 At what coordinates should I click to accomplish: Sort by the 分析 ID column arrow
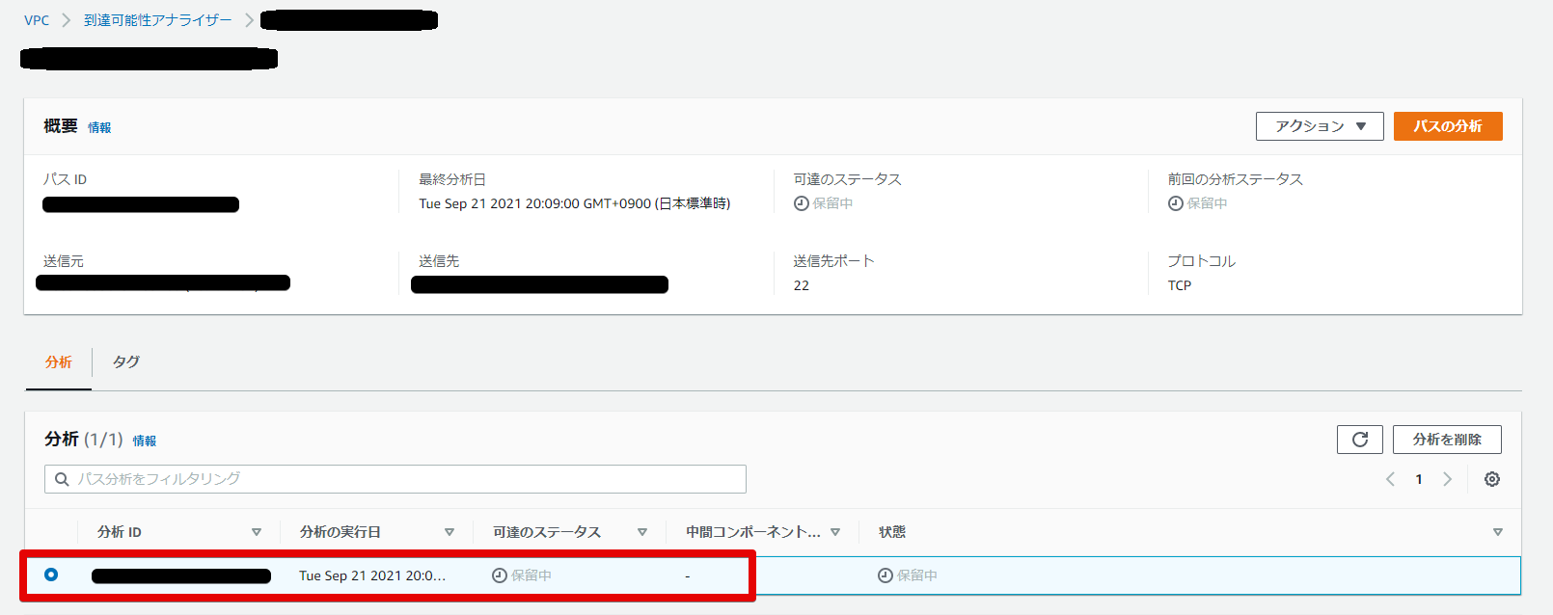tap(257, 532)
